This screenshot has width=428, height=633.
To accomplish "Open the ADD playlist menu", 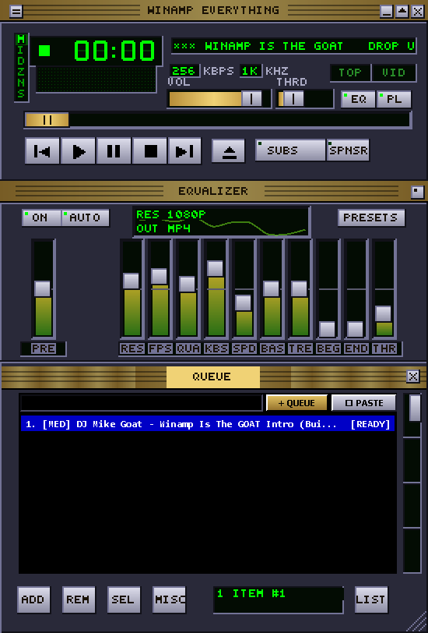I will pyautogui.click(x=33, y=599).
